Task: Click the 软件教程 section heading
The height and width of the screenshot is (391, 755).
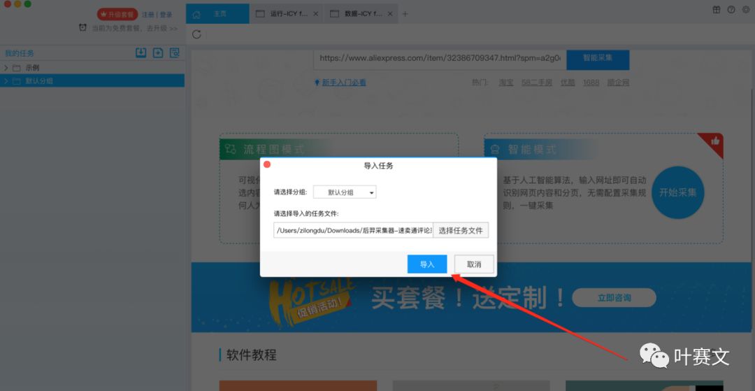Action: pyautogui.click(x=250, y=355)
